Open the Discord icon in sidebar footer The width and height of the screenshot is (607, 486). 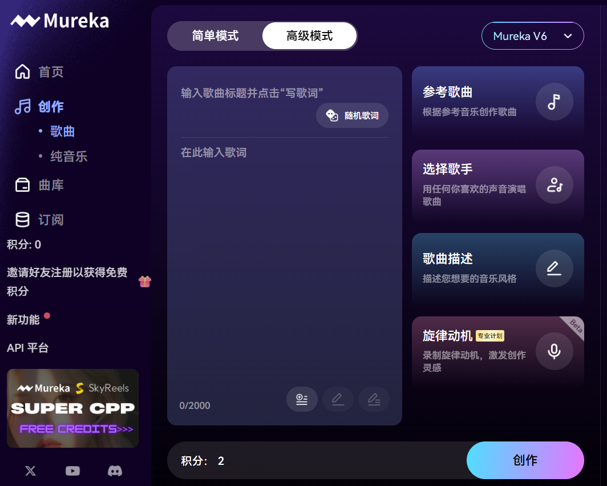tap(115, 471)
